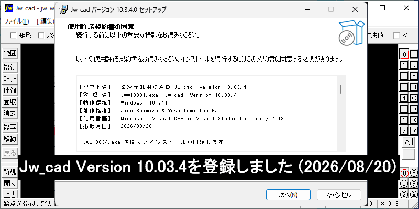419x209 pixels.
Task: Select the 複写 tool button
Action: 10,127
